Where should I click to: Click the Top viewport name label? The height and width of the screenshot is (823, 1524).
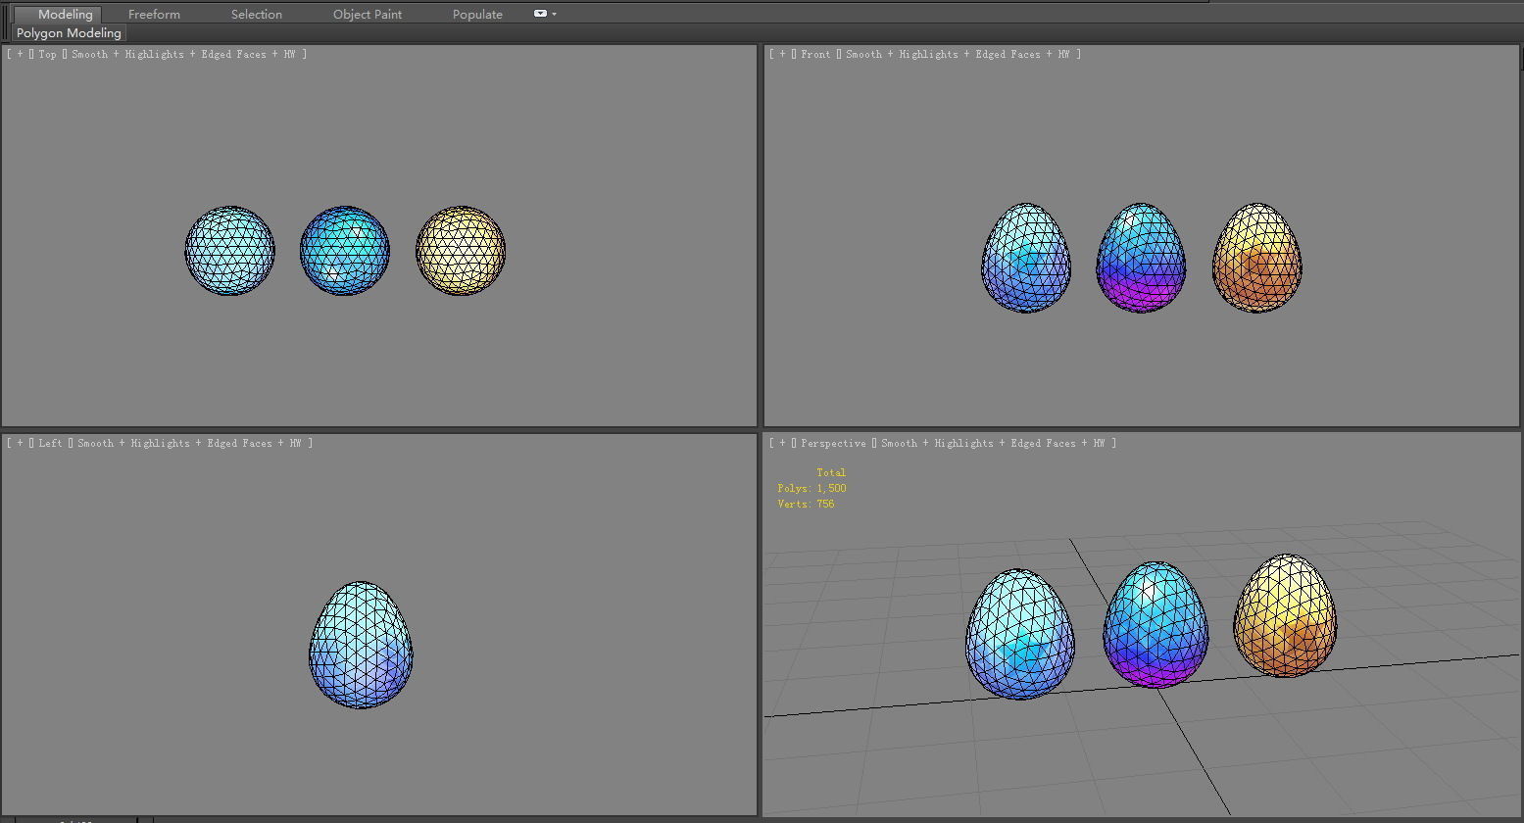click(48, 55)
